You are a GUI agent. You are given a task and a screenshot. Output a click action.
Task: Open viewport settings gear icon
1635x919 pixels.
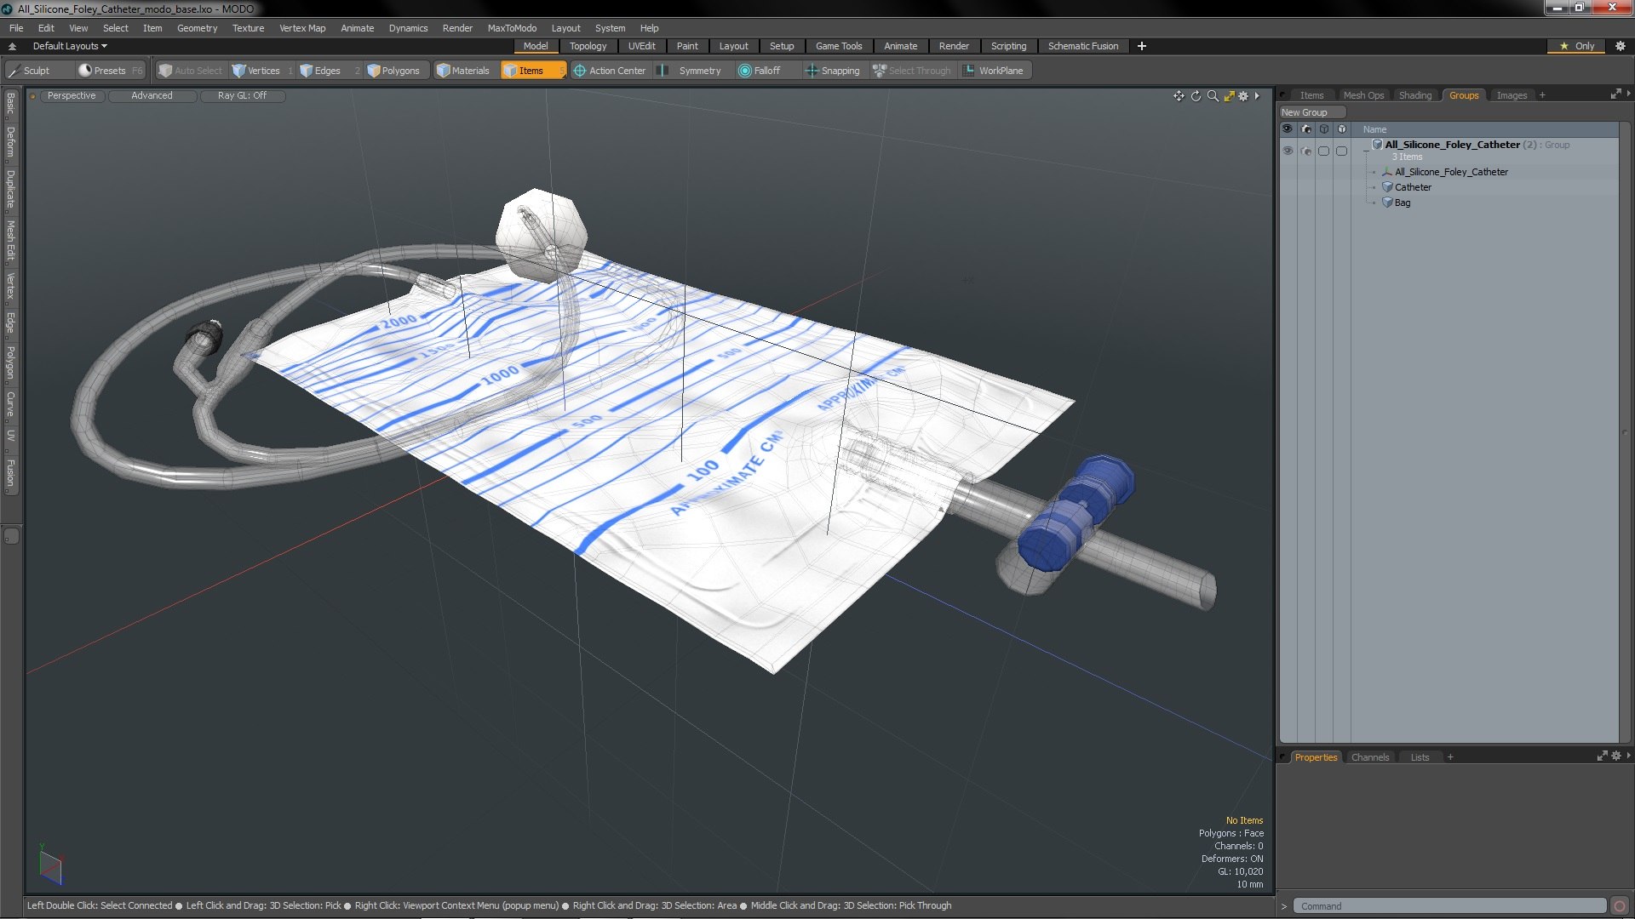click(1243, 96)
